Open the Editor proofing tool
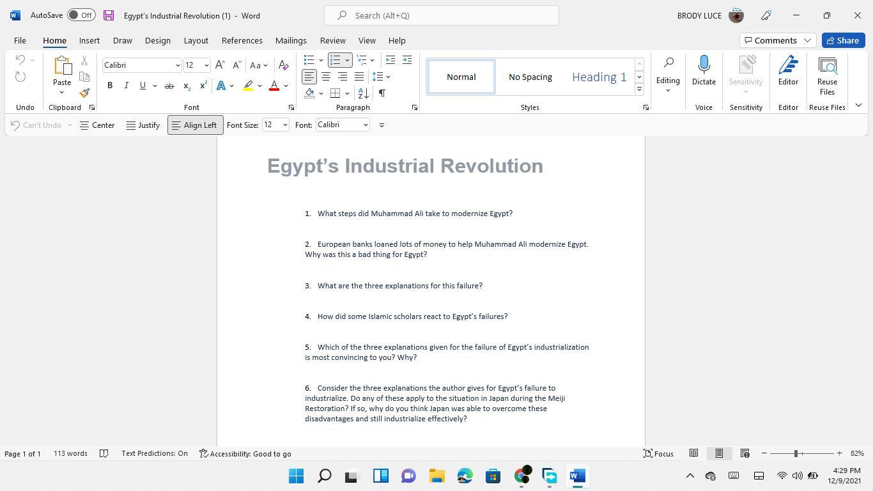The image size is (873, 491). pos(788,70)
